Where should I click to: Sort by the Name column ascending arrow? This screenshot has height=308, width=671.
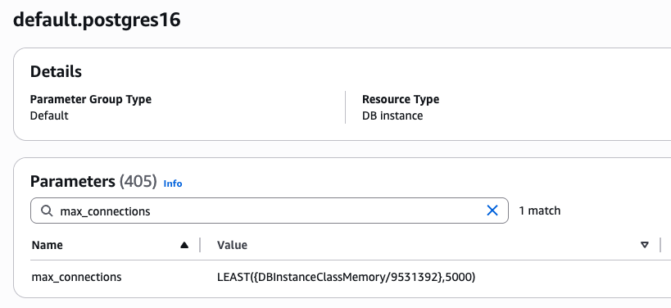(184, 245)
